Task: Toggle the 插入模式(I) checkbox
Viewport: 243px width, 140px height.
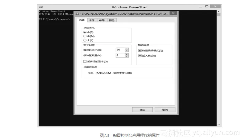Action: [x=140, y=55]
